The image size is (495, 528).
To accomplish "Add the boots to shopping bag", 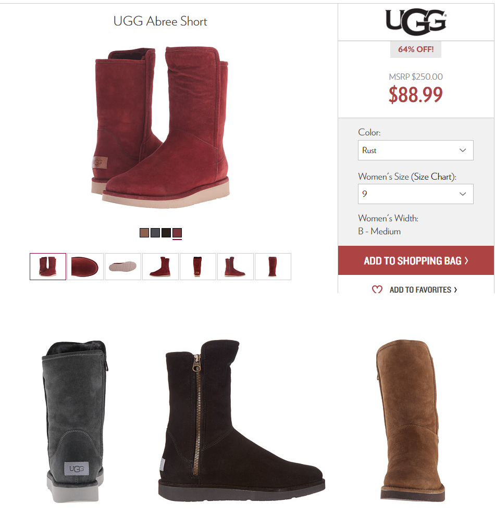I will (x=416, y=260).
